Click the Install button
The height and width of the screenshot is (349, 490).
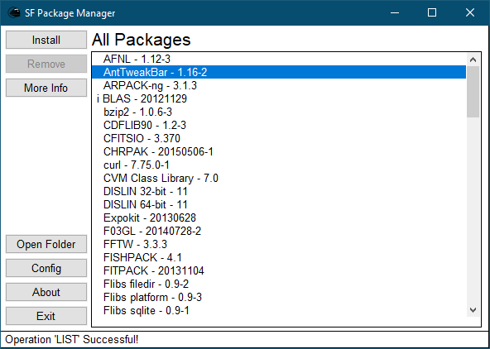coord(46,40)
